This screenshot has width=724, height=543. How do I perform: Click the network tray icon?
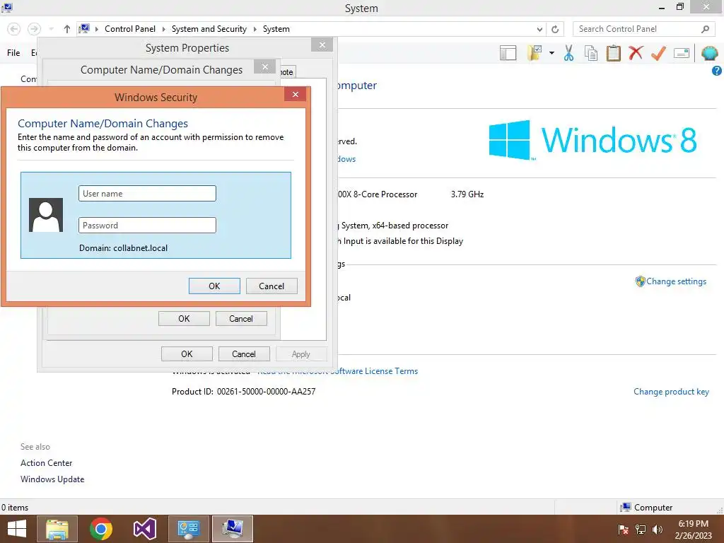[x=641, y=530]
